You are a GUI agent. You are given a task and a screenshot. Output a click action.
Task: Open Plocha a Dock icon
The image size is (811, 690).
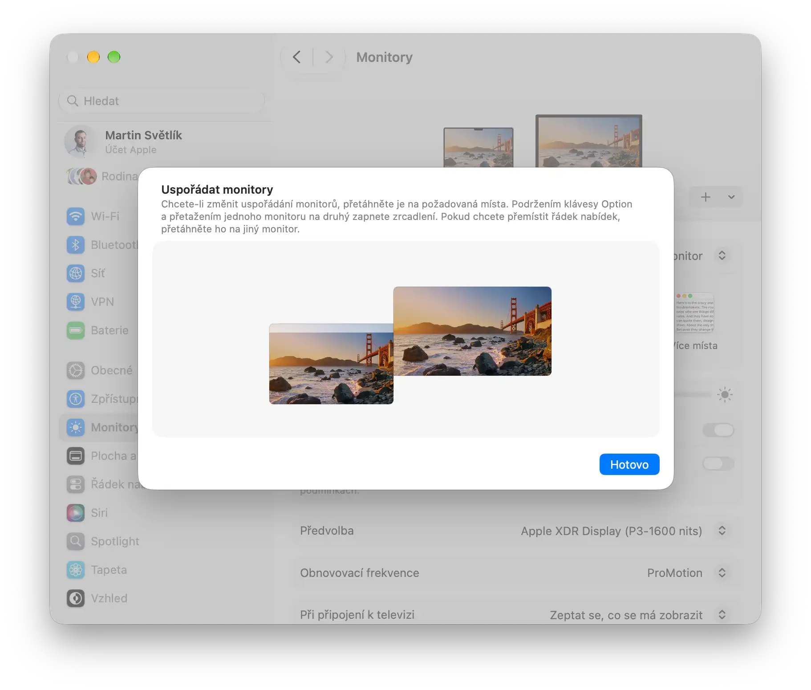[x=76, y=456]
